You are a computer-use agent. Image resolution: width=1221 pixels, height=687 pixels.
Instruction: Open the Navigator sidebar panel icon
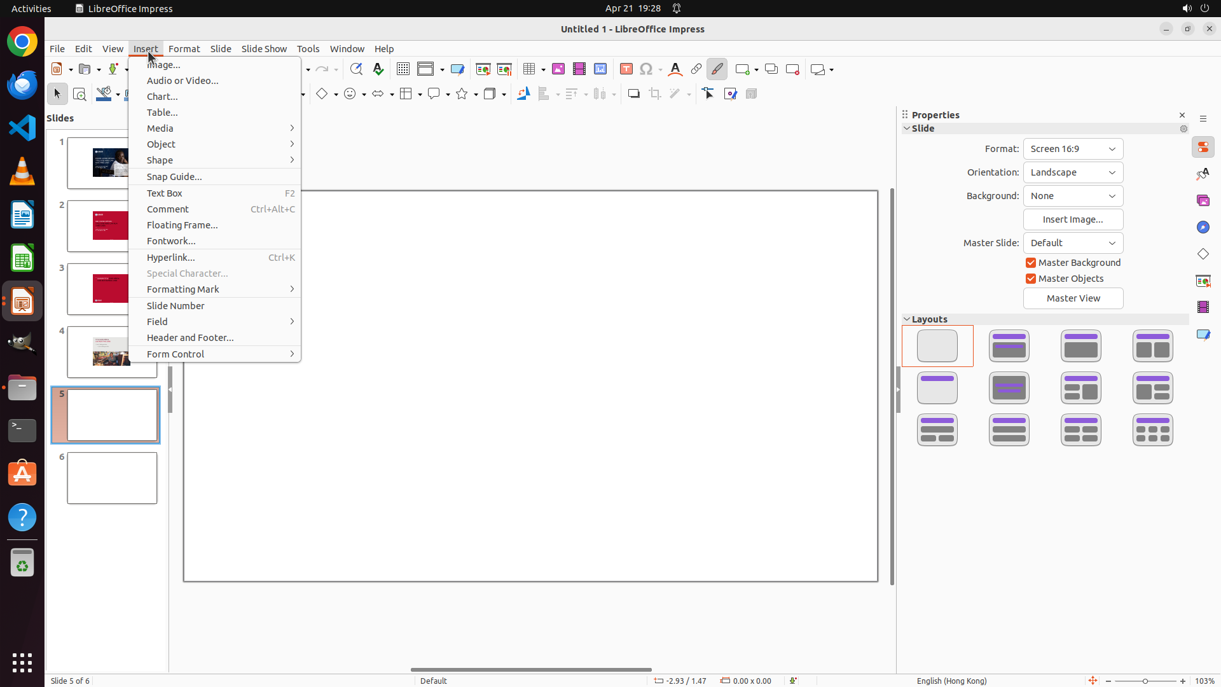1203,227
